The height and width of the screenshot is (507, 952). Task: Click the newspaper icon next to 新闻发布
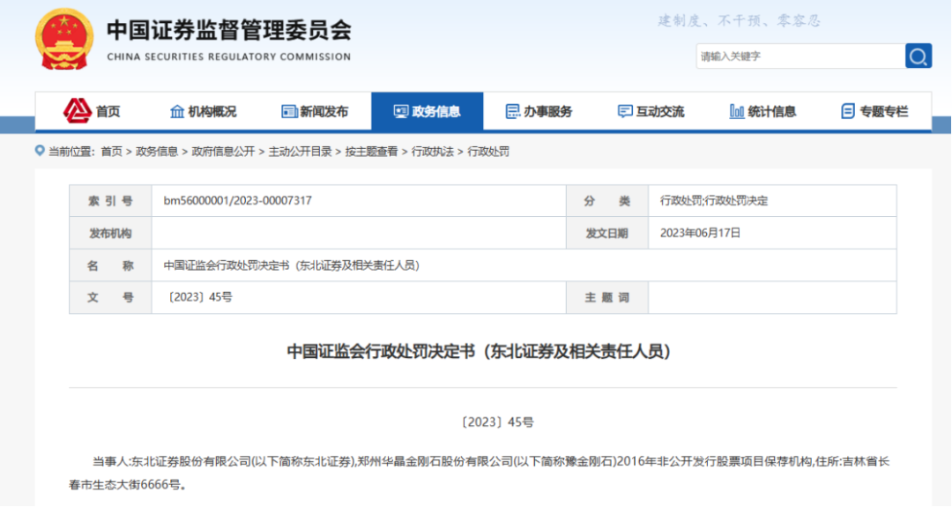point(289,112)
